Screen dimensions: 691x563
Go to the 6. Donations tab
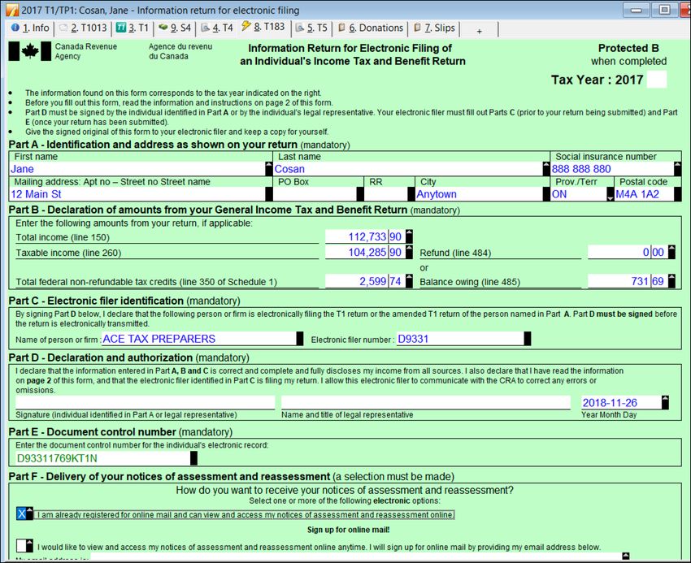coord(370,28)
